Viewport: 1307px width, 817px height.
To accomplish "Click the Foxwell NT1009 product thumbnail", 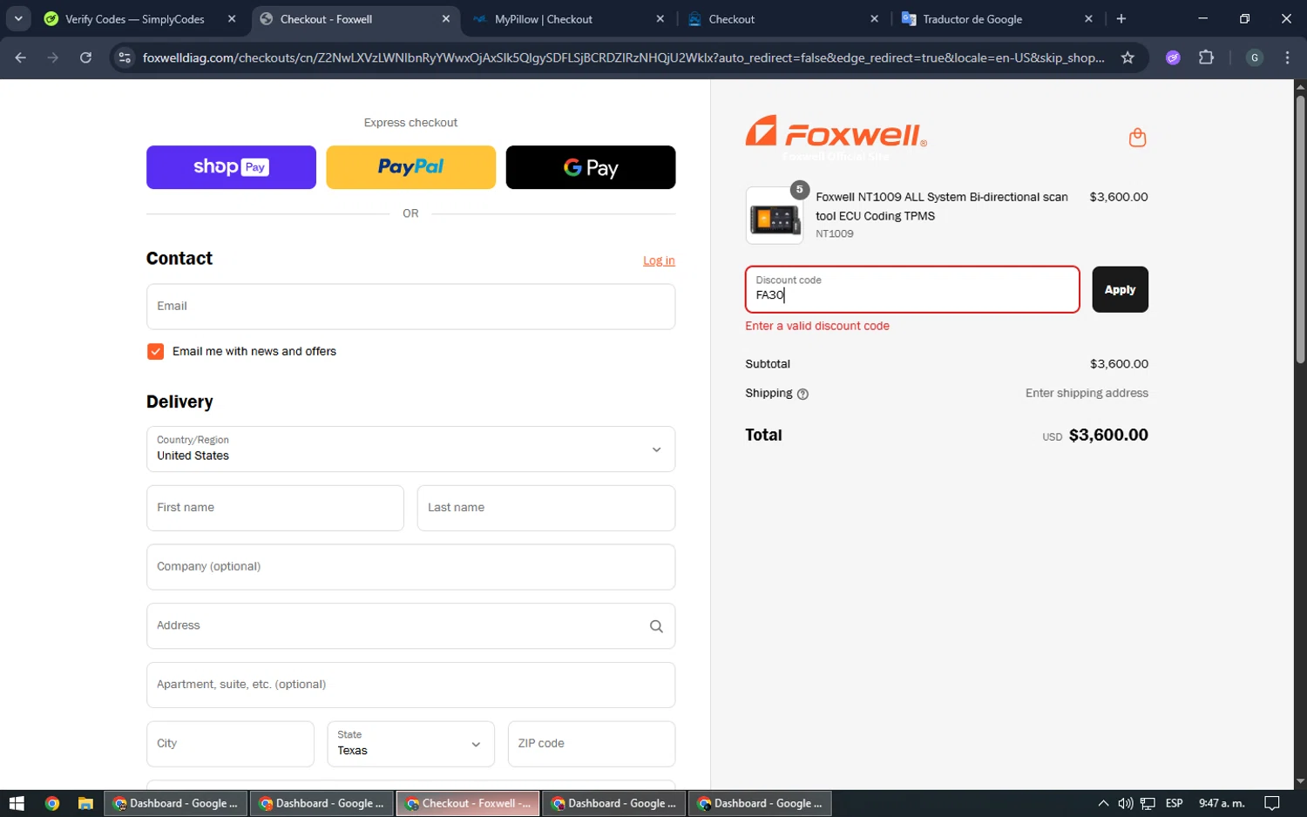I will coord(775,215).
